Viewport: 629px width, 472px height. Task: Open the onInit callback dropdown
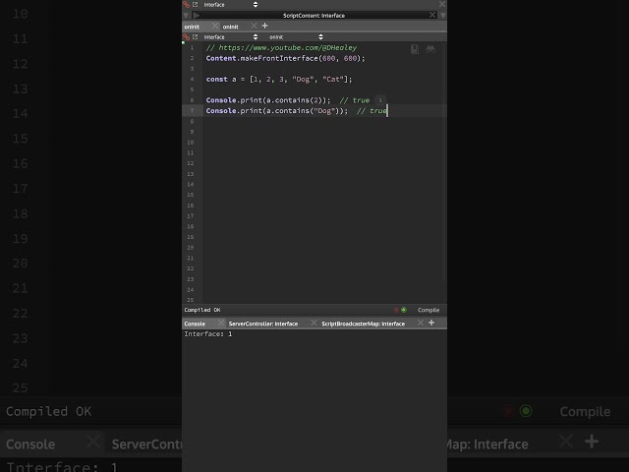(296, 37)
